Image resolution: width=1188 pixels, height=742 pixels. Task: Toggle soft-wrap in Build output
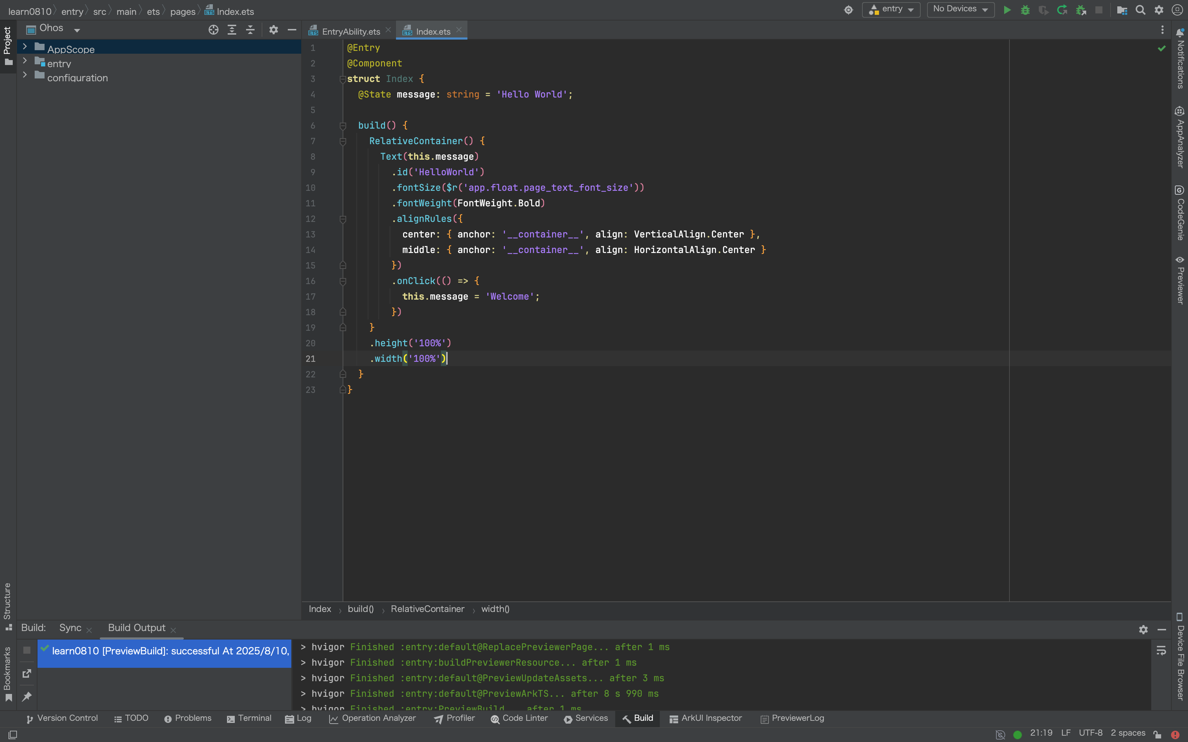(1161, 650)
